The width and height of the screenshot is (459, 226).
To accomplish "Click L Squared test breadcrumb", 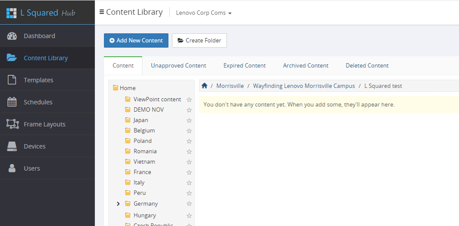I will coord(383,86).
